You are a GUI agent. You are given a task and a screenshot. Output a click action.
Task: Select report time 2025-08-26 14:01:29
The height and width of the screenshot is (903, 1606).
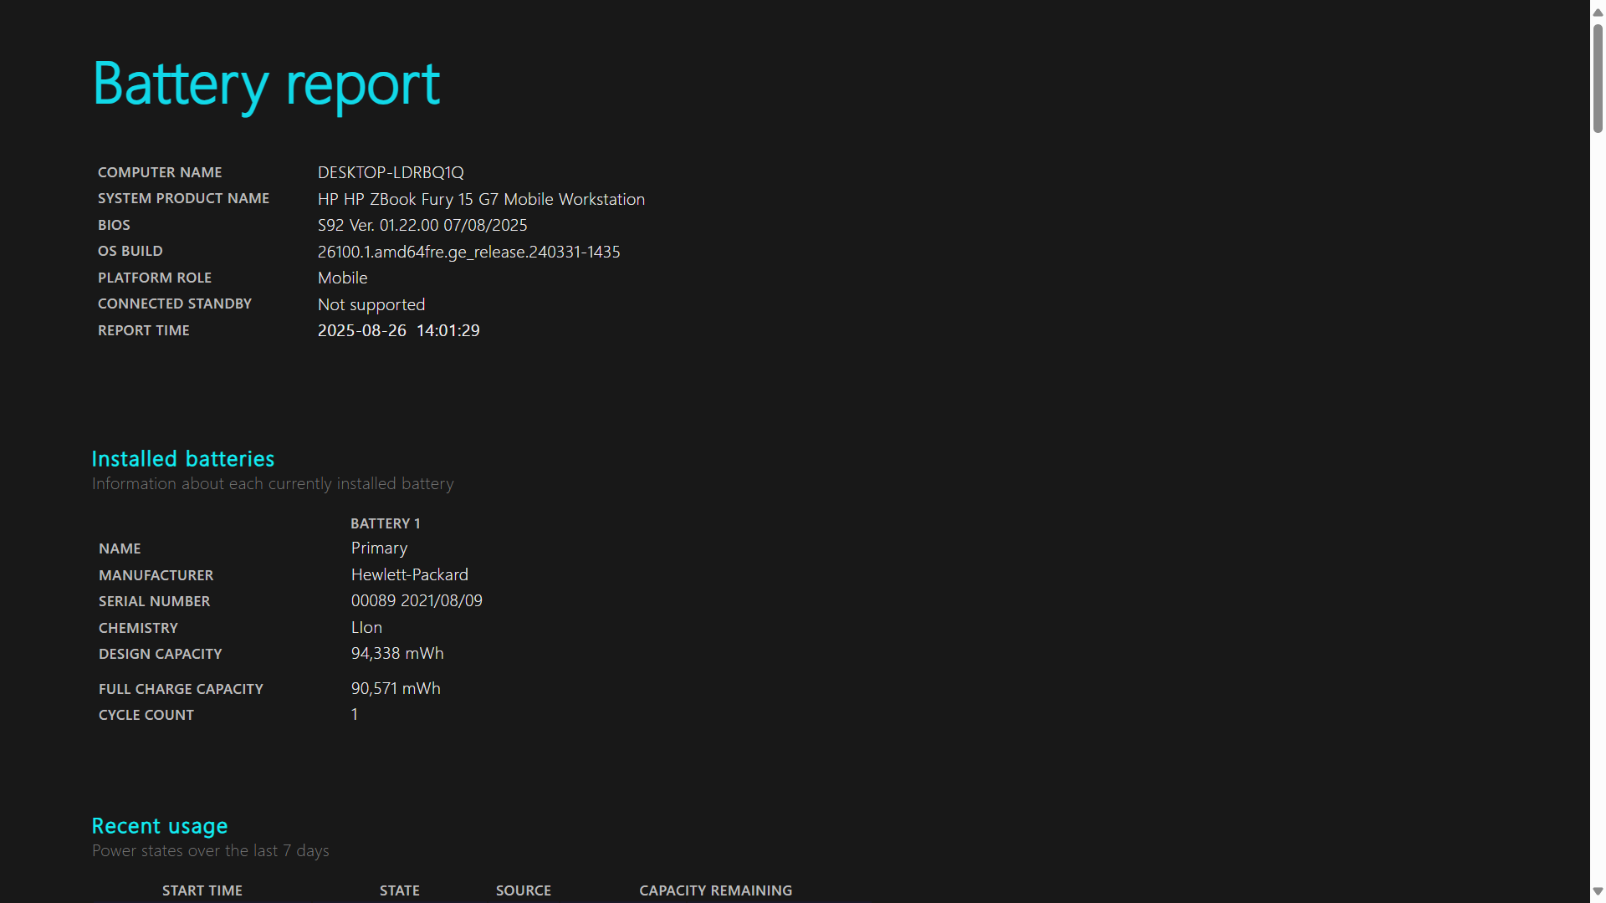[x=399, y=330]
